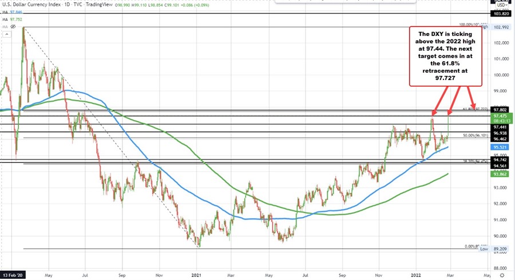Click the 97.802 price level label

click(x=500, y=110)
